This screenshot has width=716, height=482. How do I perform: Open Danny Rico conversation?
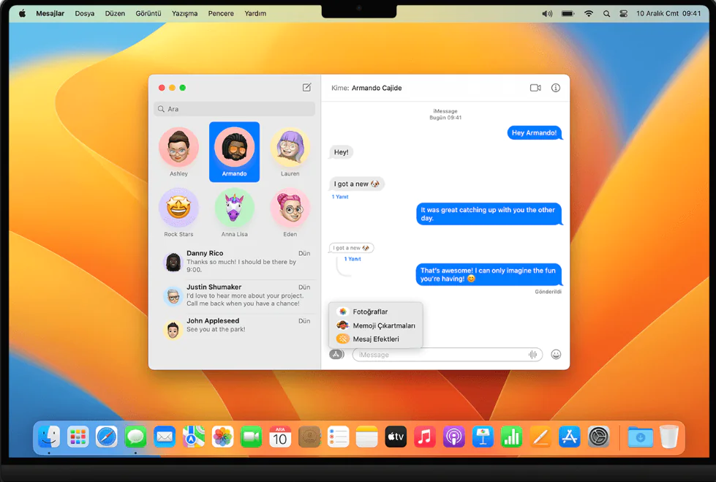(x=236, y=261)
